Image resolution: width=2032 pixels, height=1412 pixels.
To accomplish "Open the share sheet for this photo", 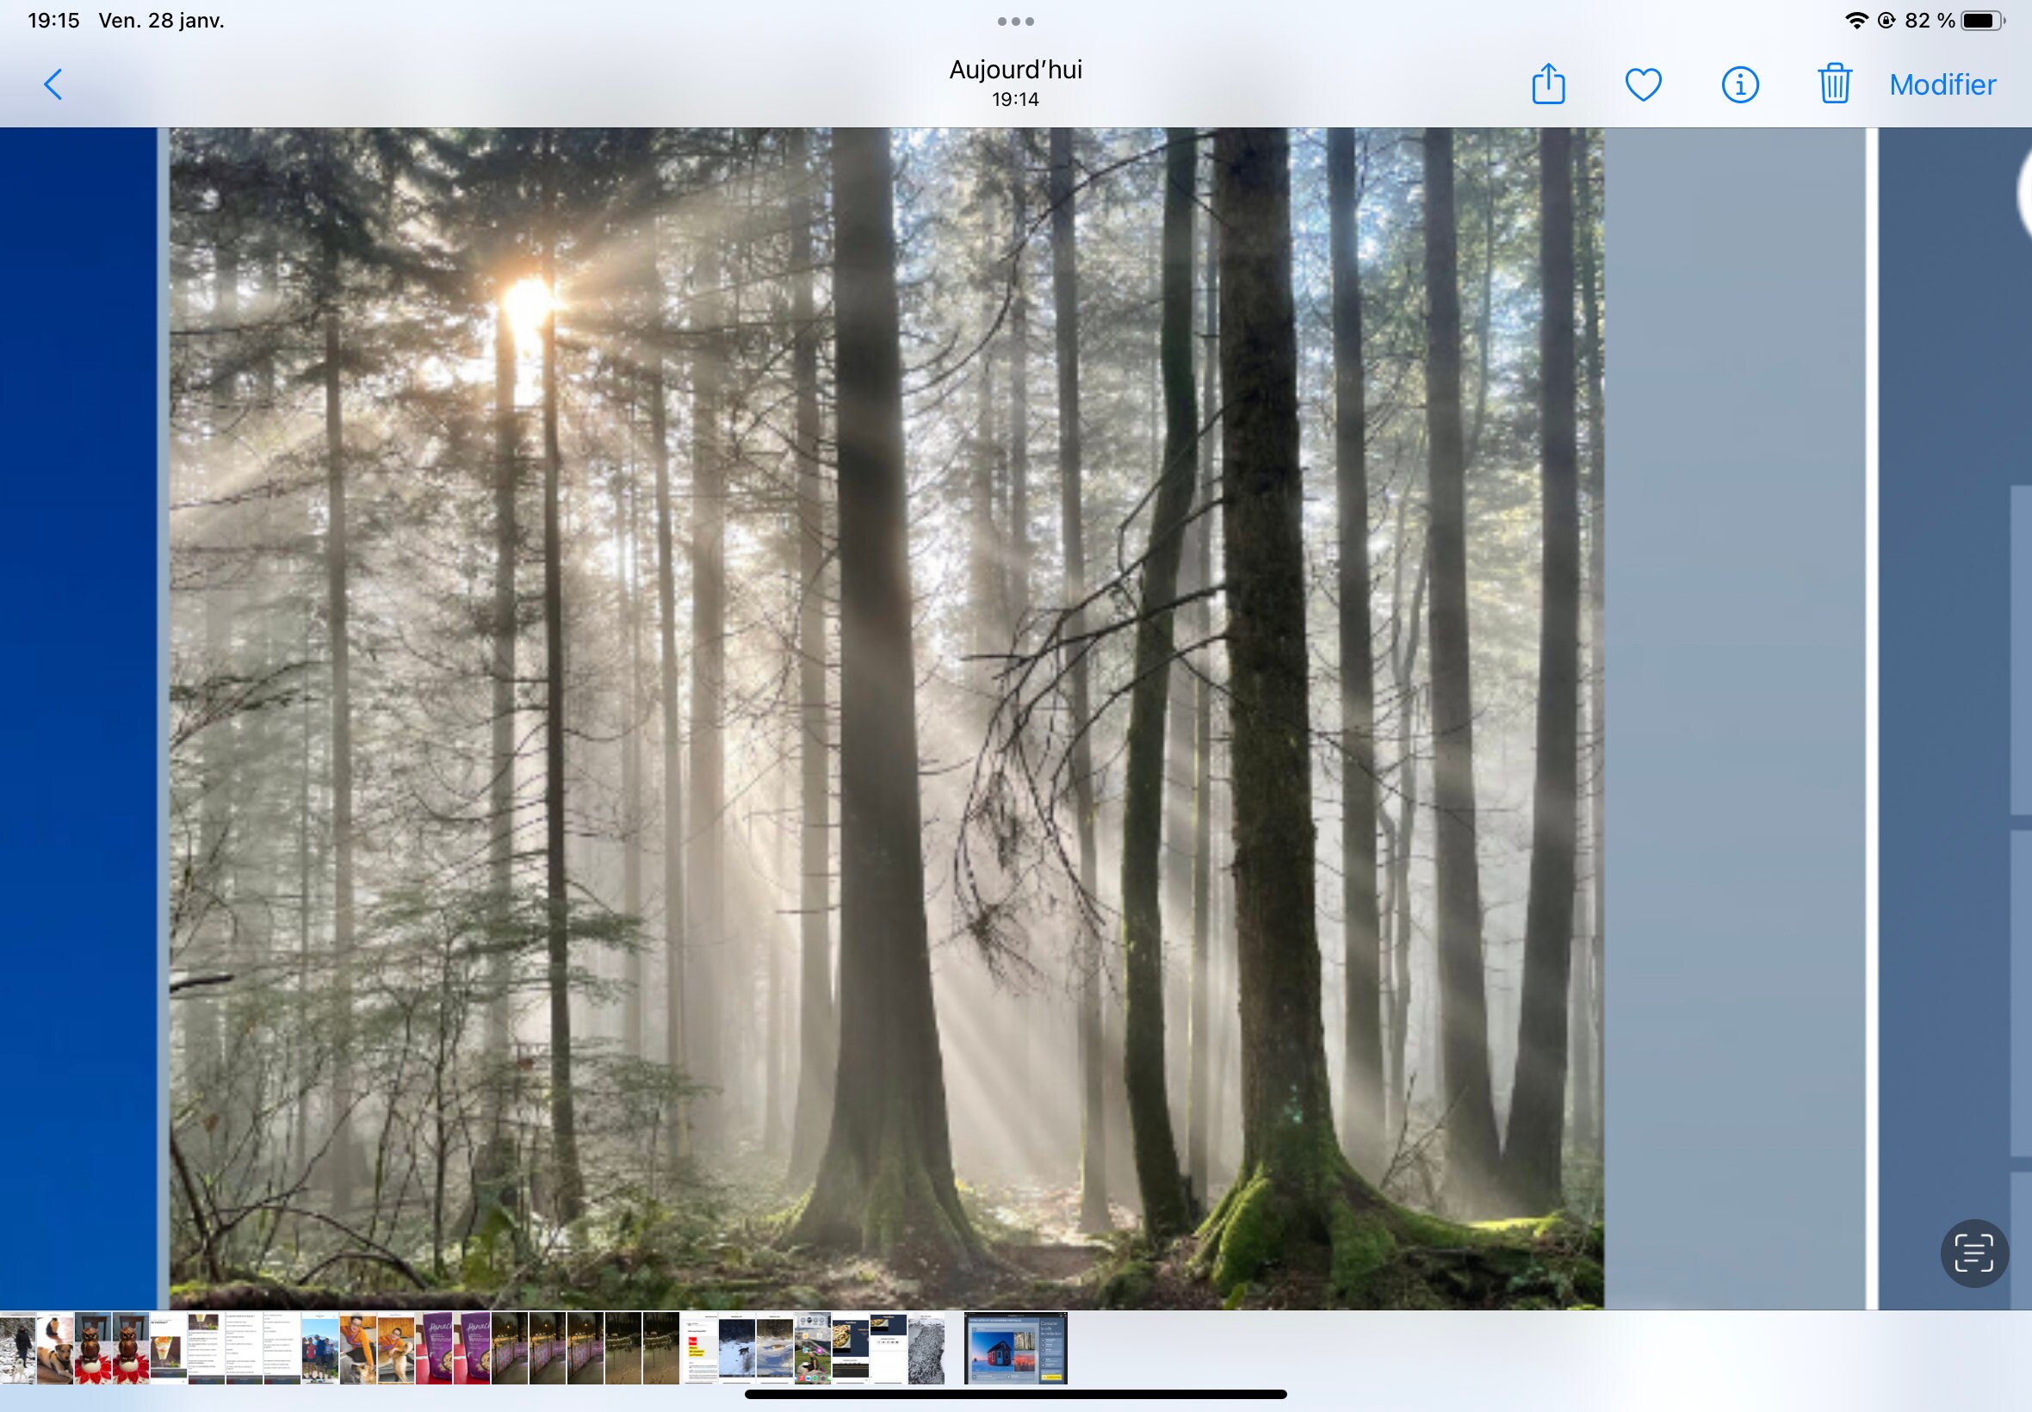I will pos(1548,84).
